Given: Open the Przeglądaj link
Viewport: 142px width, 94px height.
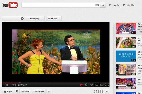Looking at the screenshot, I should pyautogui.click(x=114, y=5).
